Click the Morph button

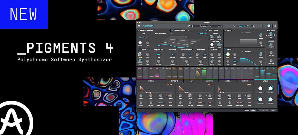[x=201, y=33]
